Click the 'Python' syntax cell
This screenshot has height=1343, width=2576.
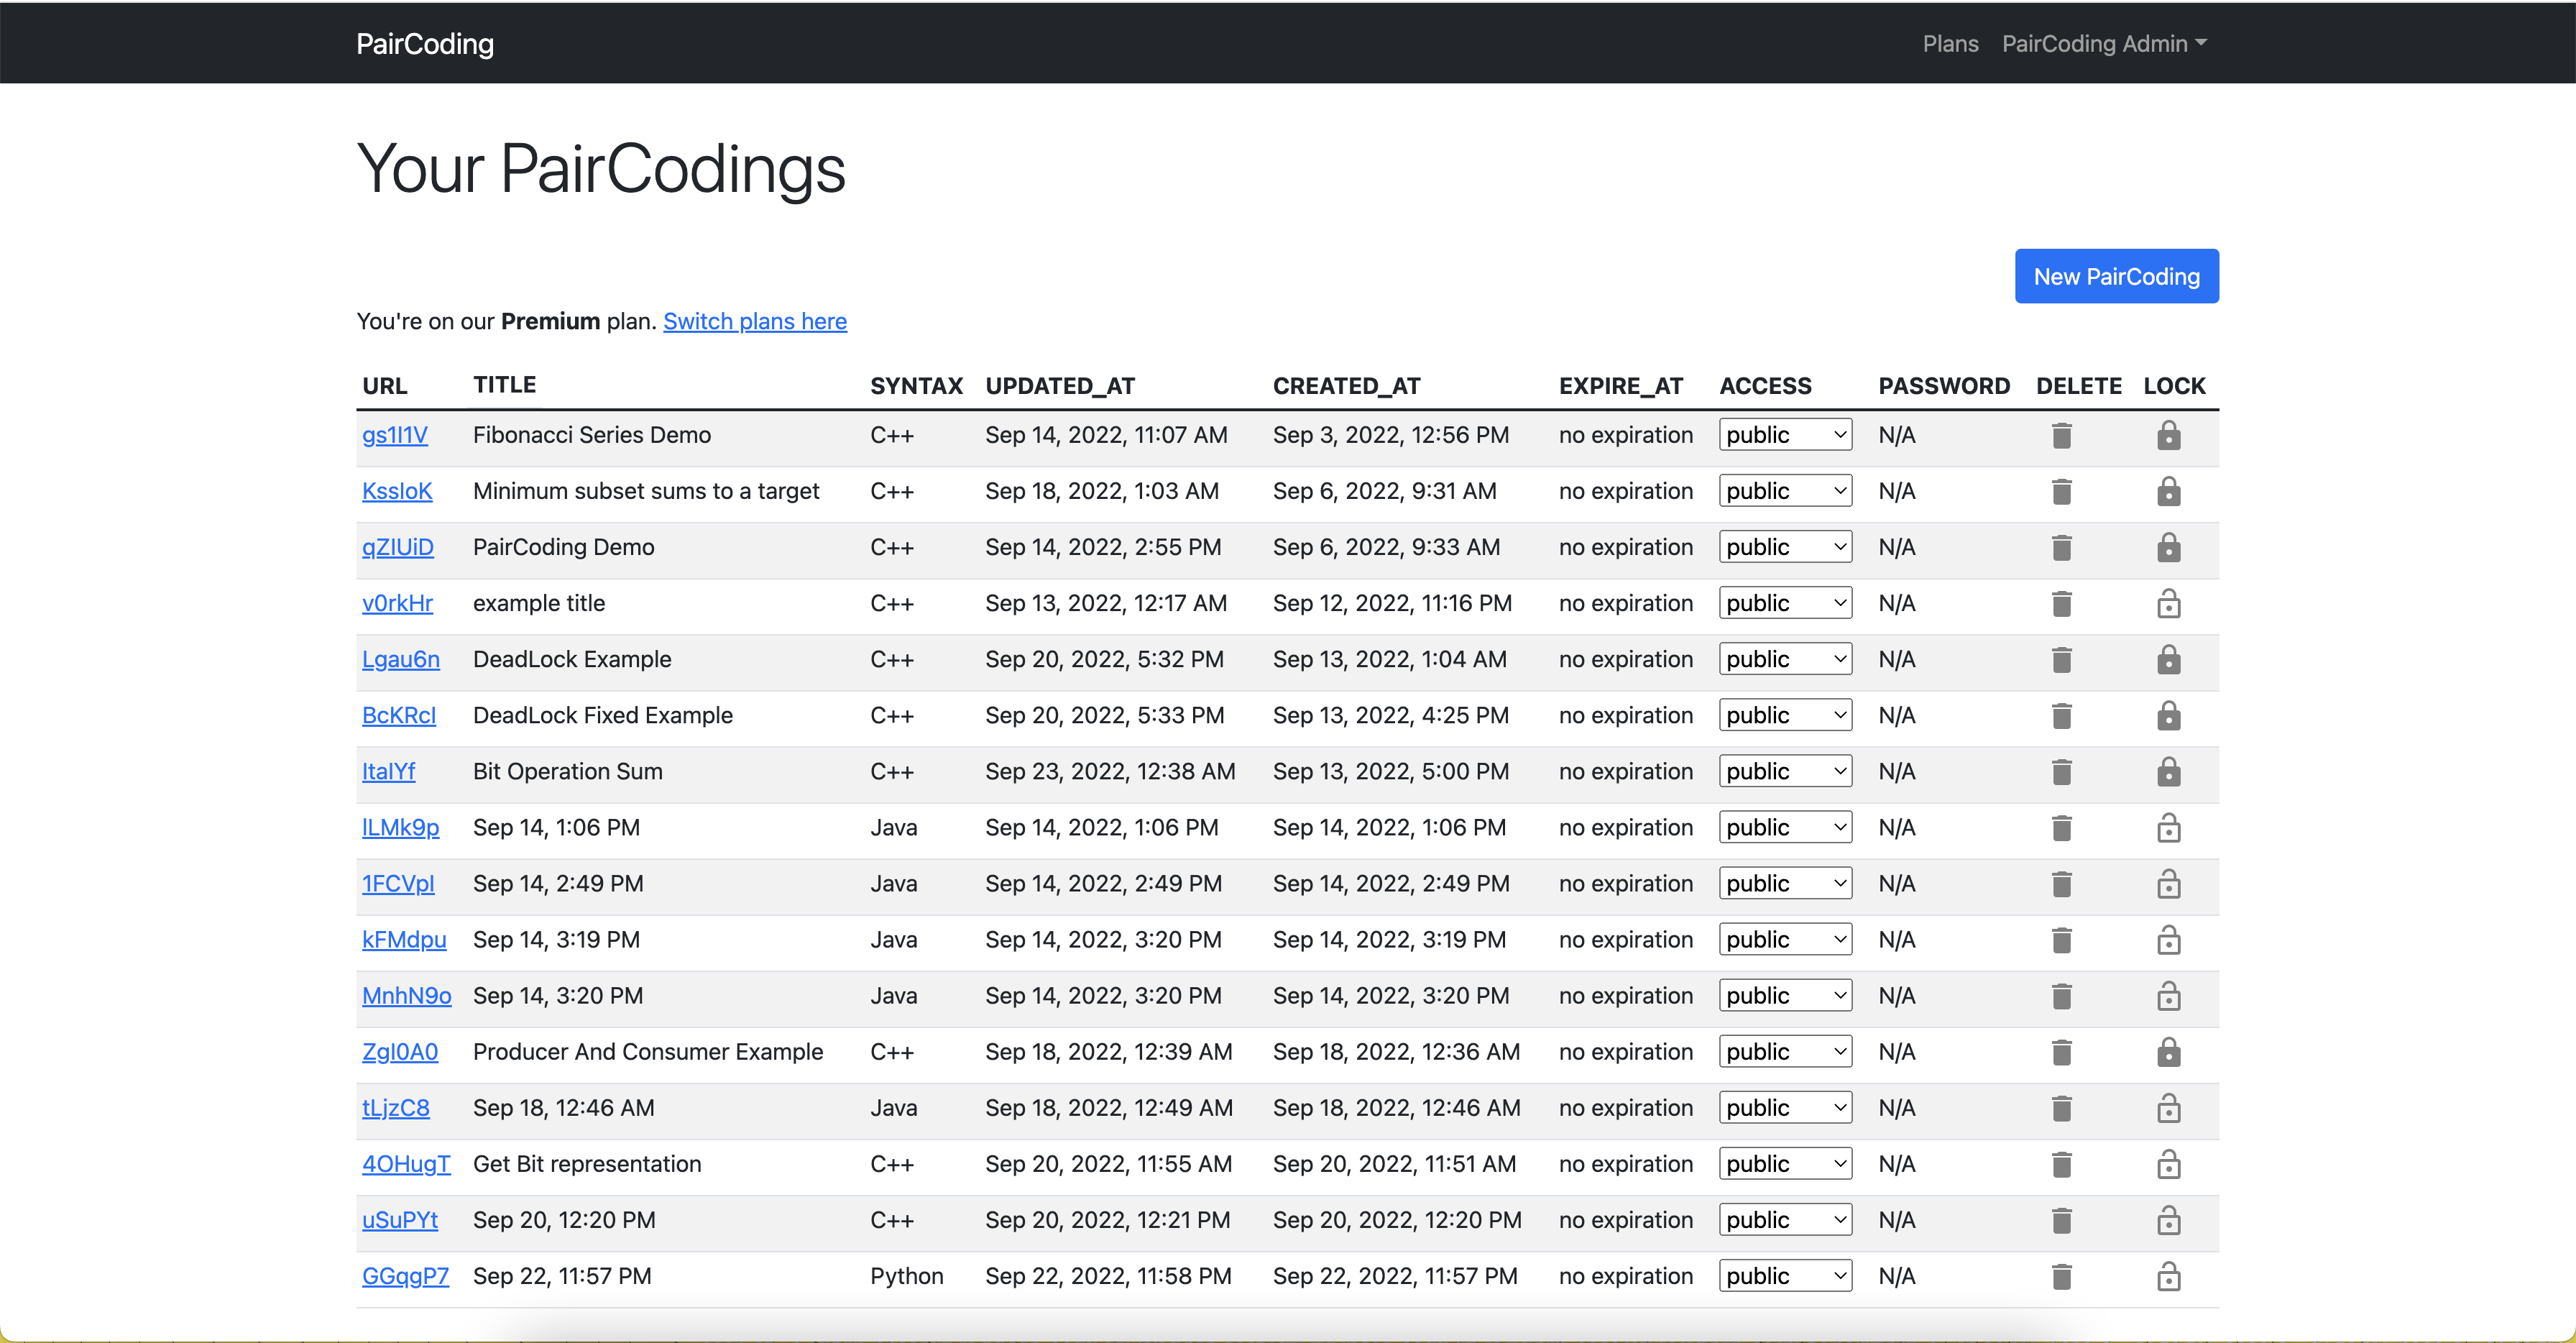(x=907, y=1275)
